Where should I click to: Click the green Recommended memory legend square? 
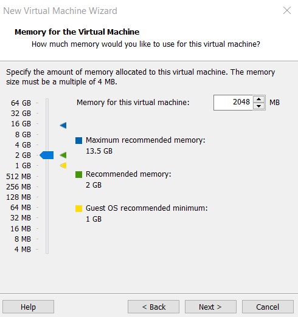78,174
